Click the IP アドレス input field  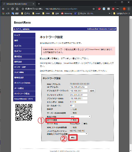coord(79,87)
